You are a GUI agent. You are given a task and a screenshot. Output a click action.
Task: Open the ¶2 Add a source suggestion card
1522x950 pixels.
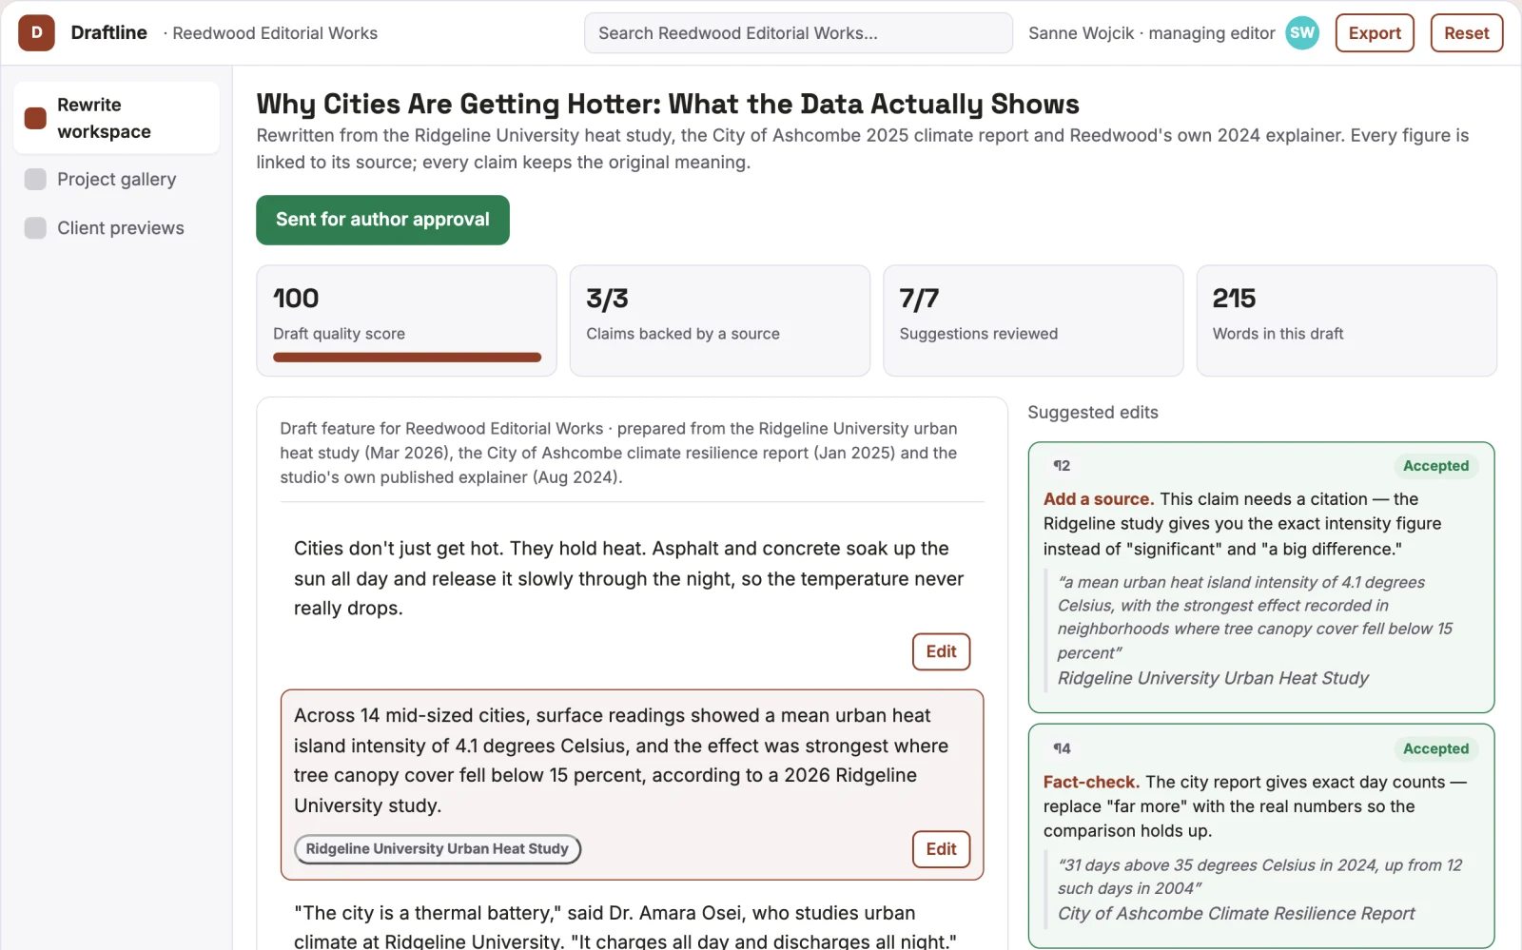(x=1260, y=577)
